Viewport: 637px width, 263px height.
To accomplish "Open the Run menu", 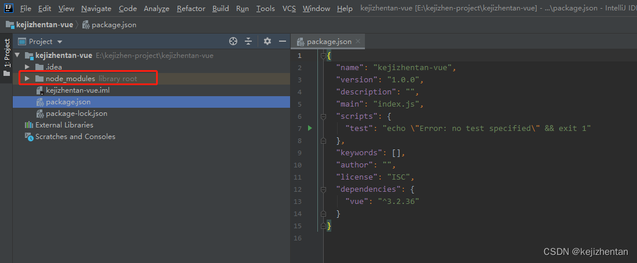I will 243,8.
